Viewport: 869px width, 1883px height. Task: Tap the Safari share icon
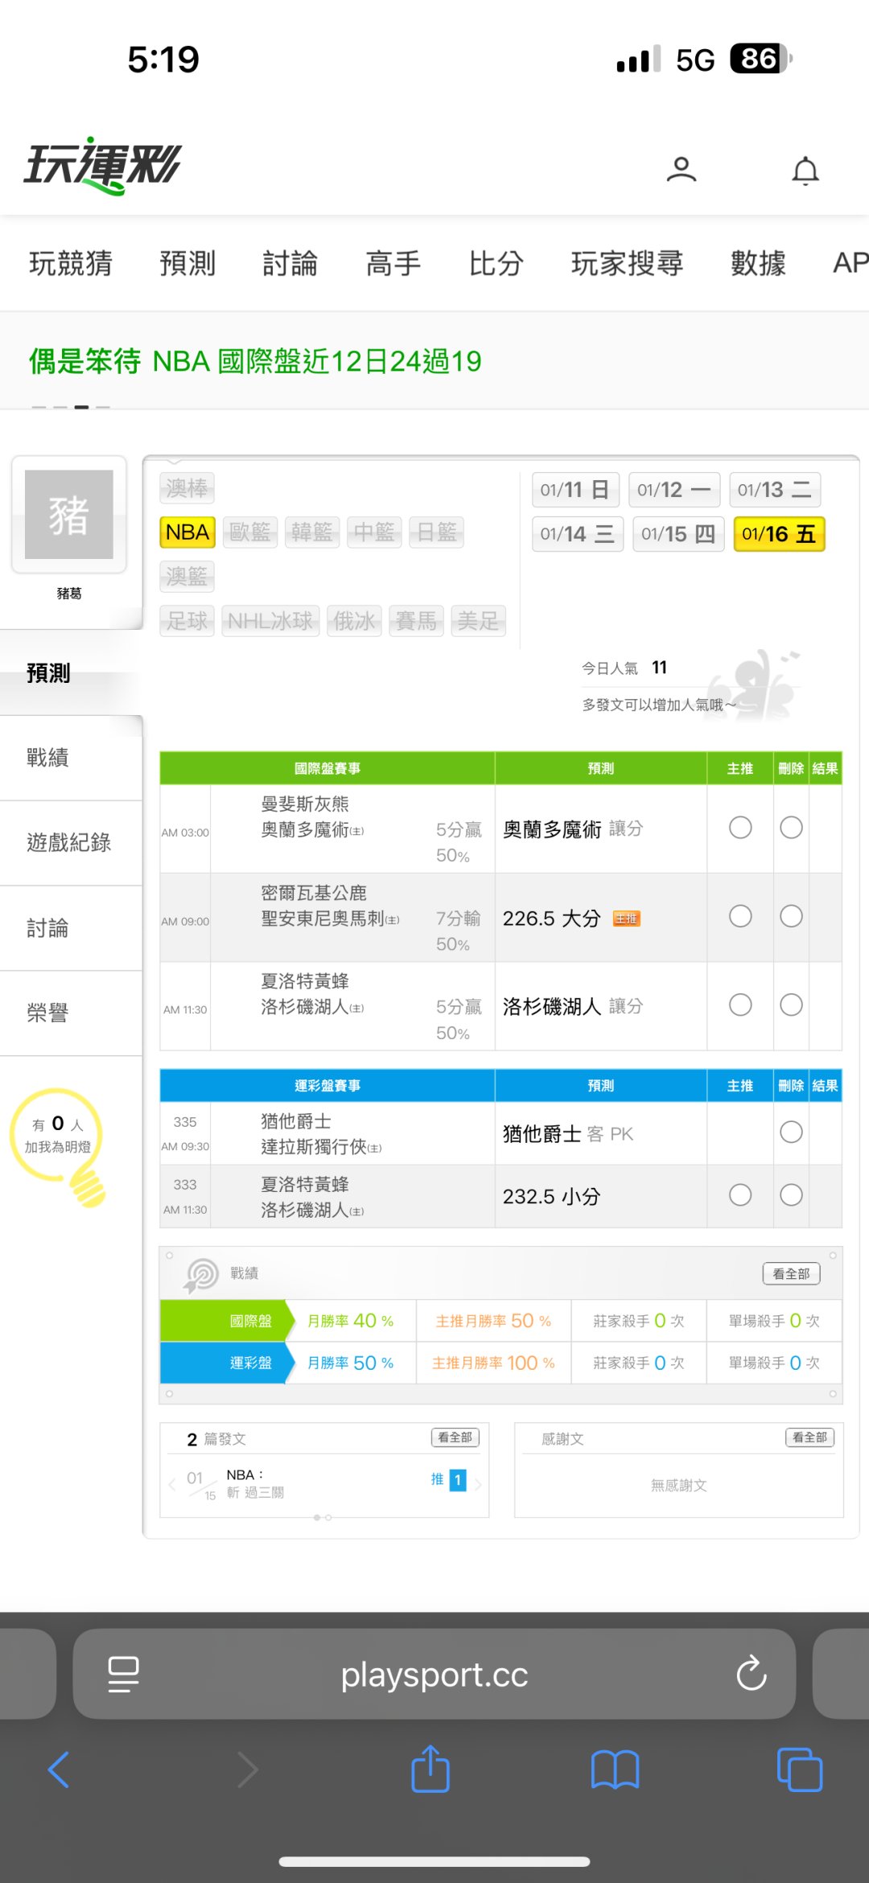pyautogui.click(x=430, y=1768)
